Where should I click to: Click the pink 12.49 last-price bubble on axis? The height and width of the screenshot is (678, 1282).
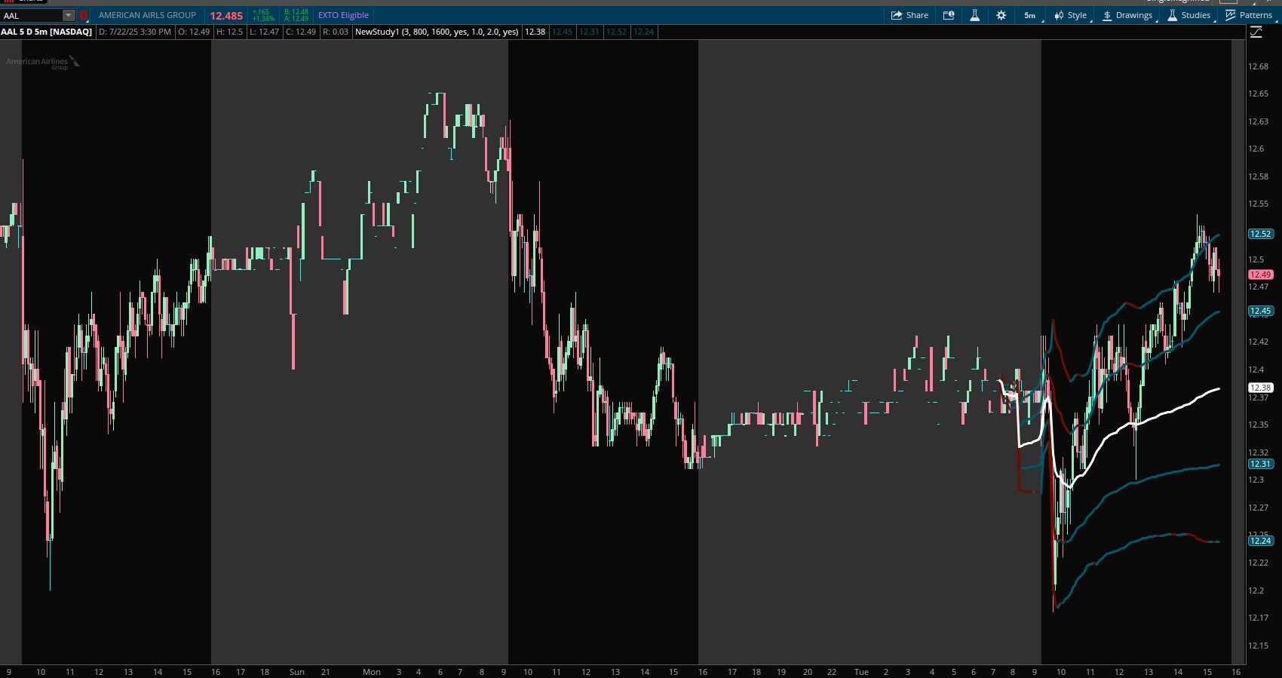pyautogui.click(x=1261, y=275)
